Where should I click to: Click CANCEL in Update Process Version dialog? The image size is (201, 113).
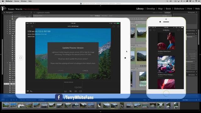pyautogui.click(x=85, y=71)
